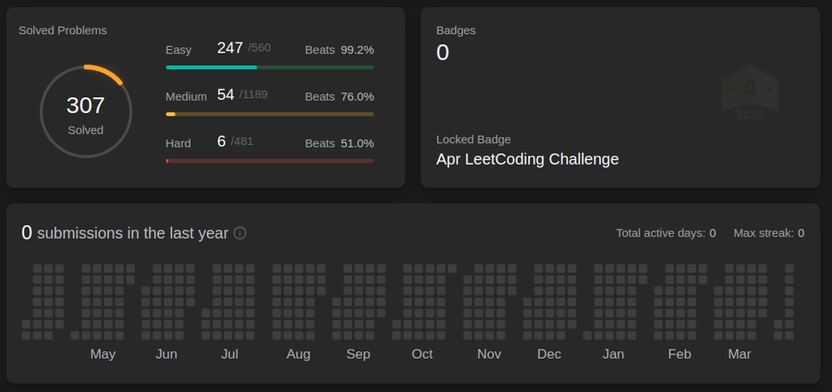Click the Hard difficulty label
832x392 pixels.
(x=178, y=143)
